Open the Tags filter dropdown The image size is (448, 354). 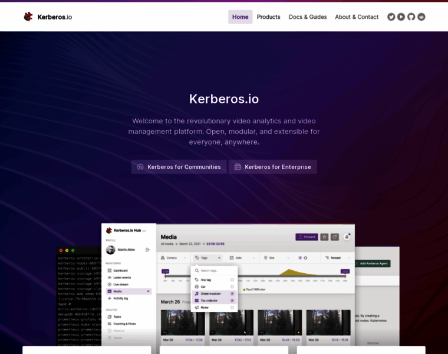pos(207,258)
